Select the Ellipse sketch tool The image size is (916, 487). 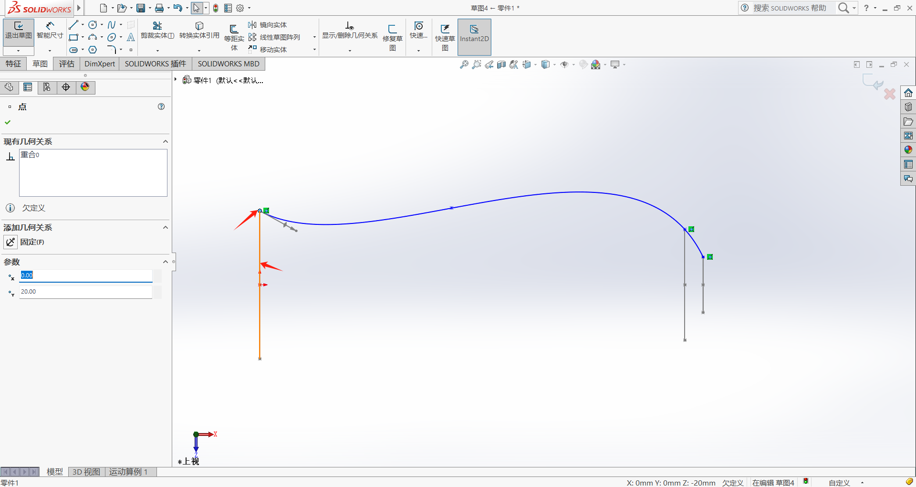[x=112, y=37]
